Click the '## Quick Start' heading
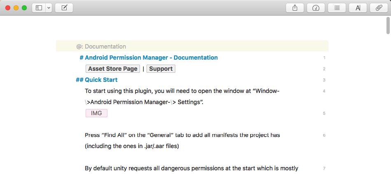391x174 pixels. (x=101, y=80)
